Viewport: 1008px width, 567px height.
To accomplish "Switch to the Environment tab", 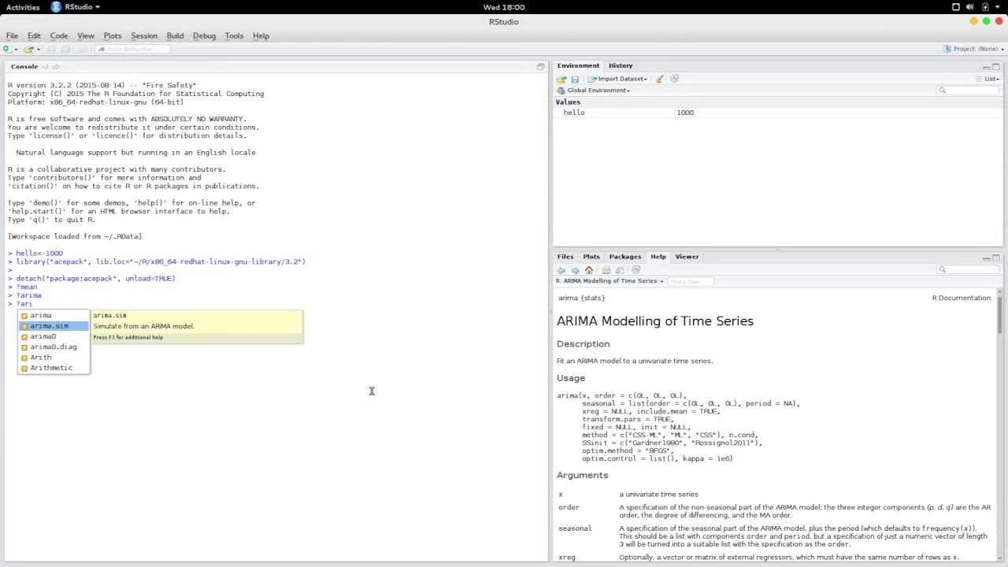I will click(x=578, y=65).
